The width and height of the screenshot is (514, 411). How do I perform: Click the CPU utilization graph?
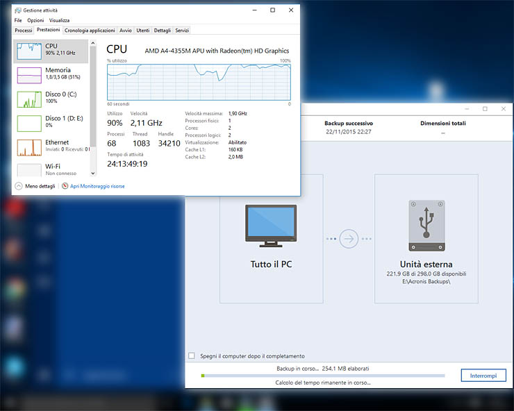point(199,82)
